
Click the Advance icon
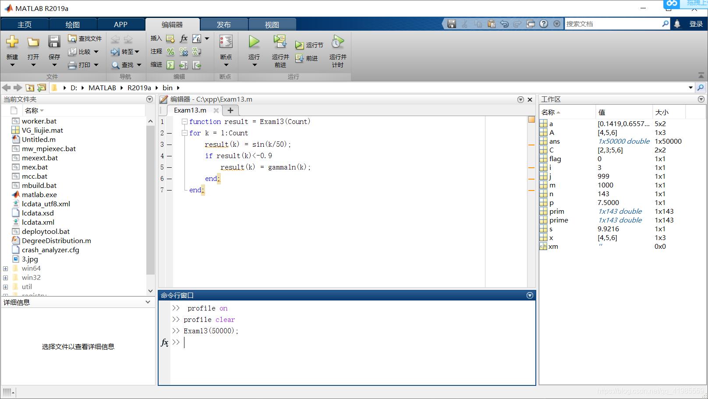point(299,58)
